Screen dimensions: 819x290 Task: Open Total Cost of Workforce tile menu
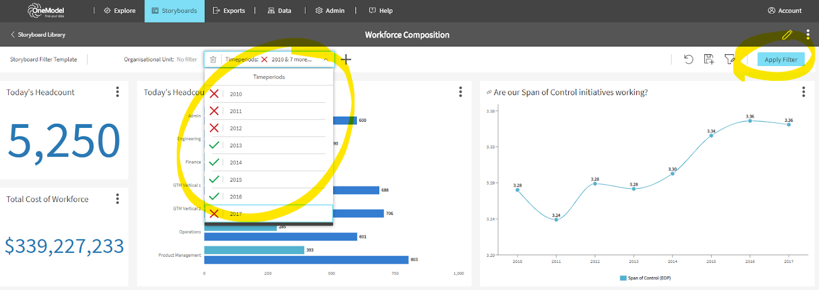[117, 198]
